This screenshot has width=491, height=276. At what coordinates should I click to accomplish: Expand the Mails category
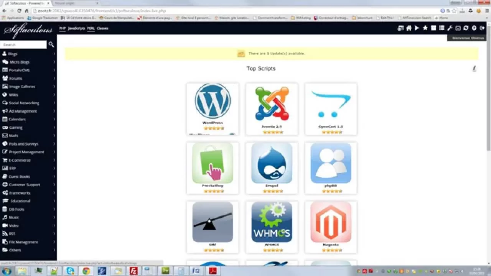coord(28,136)
